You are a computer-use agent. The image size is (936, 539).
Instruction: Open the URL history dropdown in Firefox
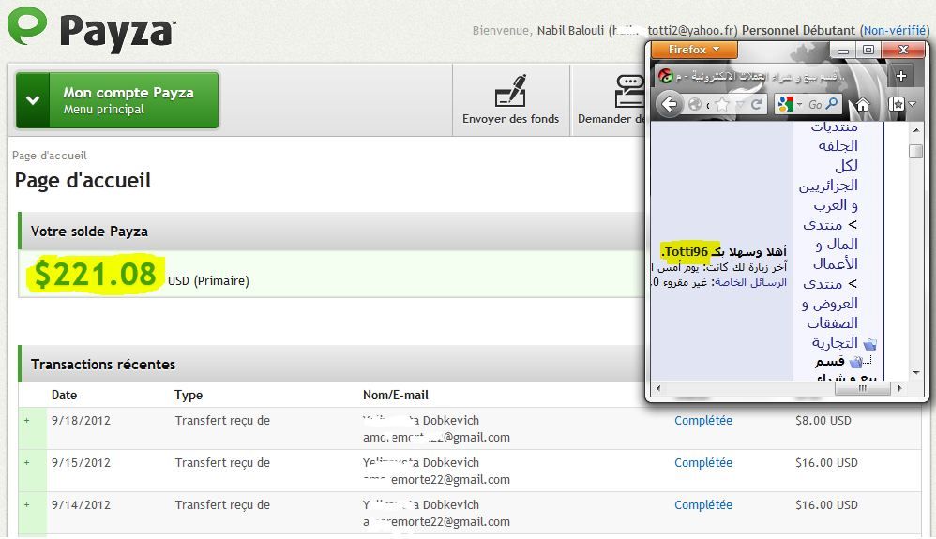point(740,105)
